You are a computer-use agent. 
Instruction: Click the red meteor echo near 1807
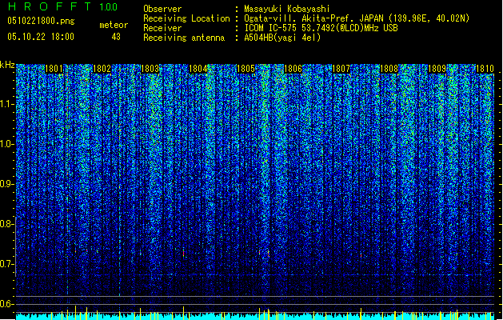click(361, 255)
